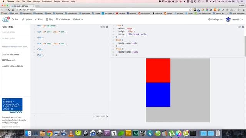Open JavaScript panel settings gear
Viewport: 246px width, 138px height.
(107, 117)
